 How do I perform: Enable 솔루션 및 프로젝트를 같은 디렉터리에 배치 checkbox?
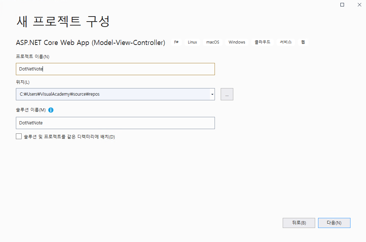tap(19, 137)
